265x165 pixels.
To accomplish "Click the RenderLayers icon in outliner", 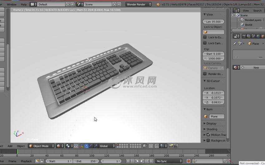I will (242, 20).
